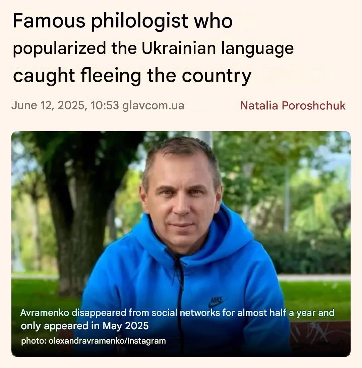
Task: Open author Natalia Poroshchuk's profile link
Action: tap(293, 106)
